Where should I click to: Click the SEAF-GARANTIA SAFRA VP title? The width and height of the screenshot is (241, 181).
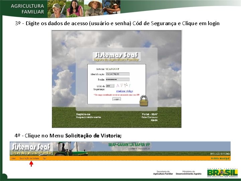tap(129, 145)
